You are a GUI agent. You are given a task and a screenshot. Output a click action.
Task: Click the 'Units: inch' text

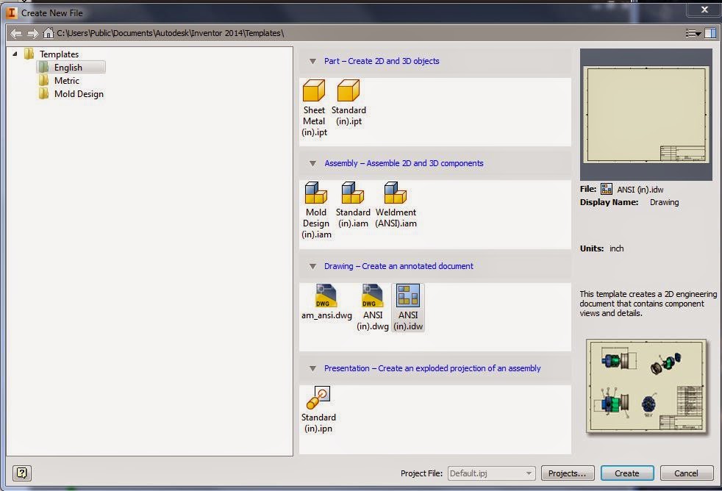click(x=602, y=248)
